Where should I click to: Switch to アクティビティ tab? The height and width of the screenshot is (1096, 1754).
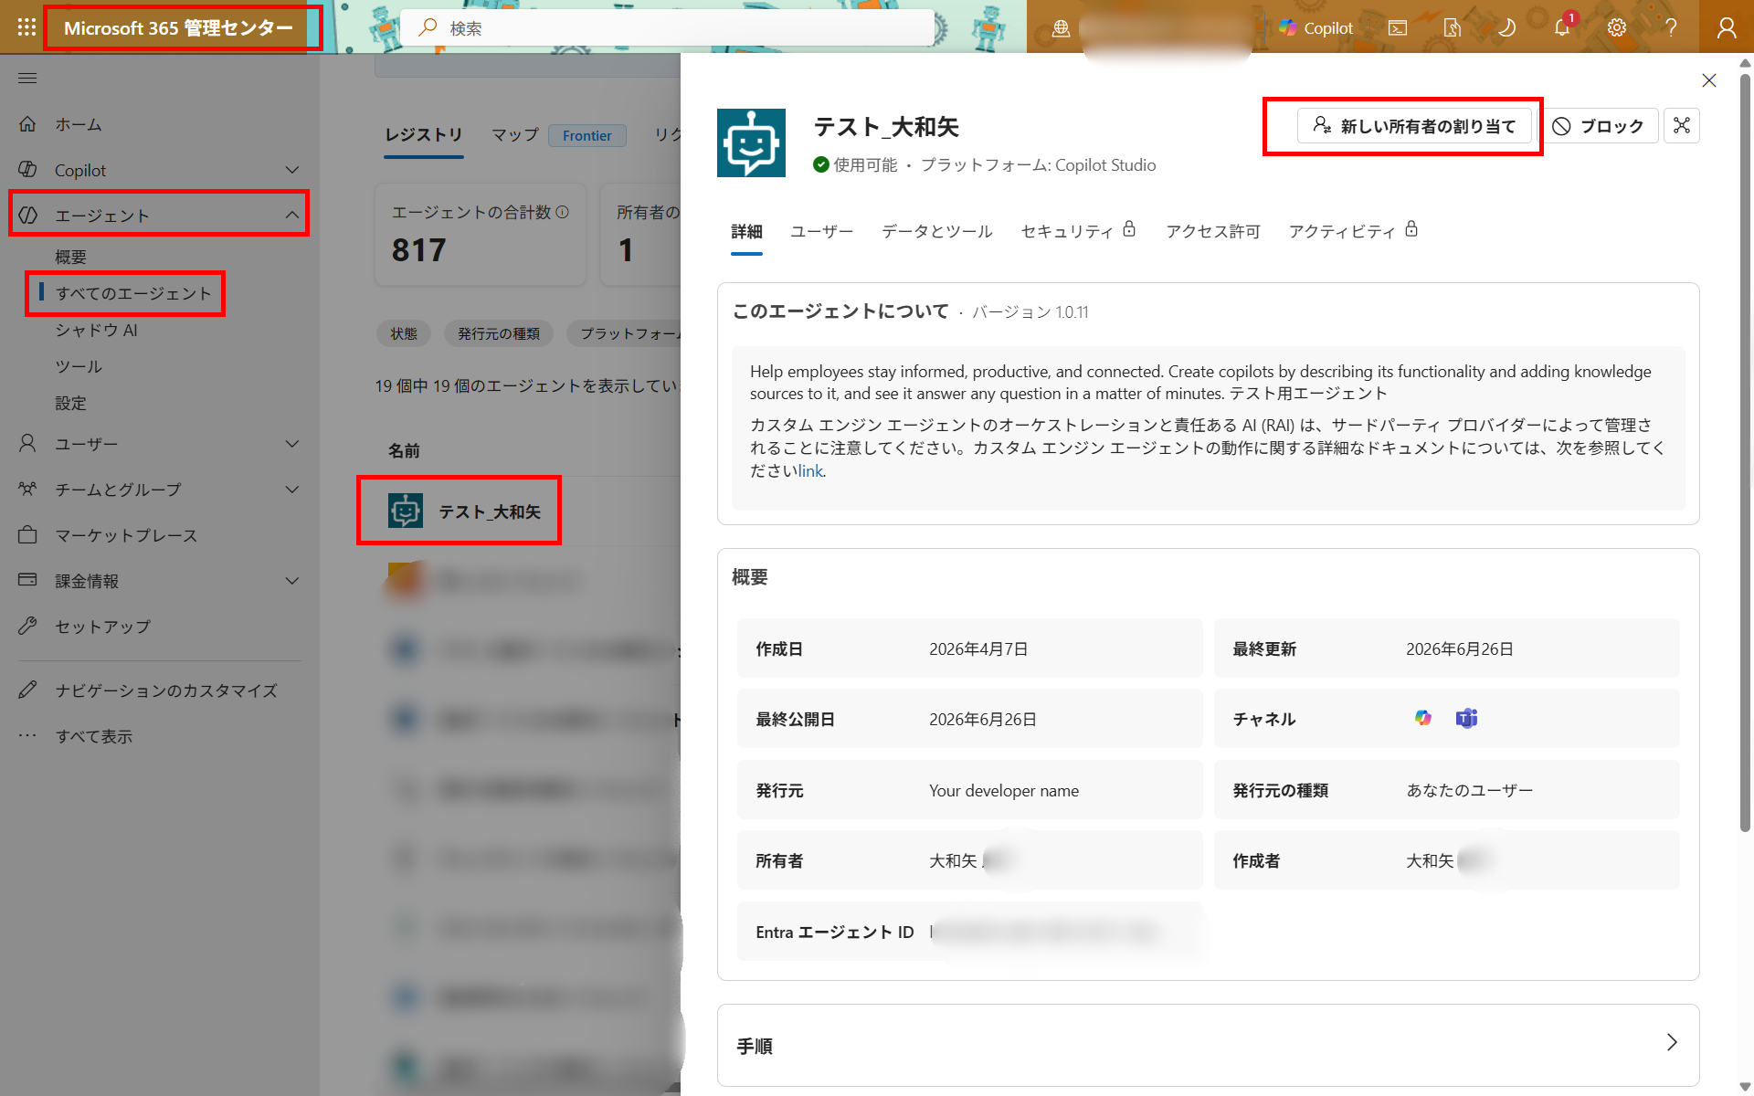pos(1352,232)
